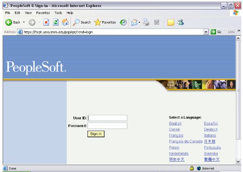Refresh the page using green arrows icon
This screenshot has width=243, height=172.
[x=56, y=22]
